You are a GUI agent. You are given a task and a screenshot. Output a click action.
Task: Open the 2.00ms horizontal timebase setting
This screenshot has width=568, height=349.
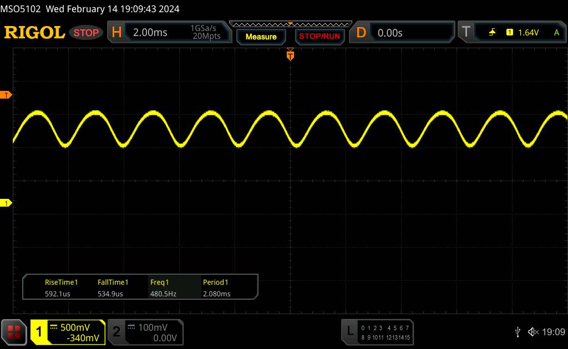150,33
